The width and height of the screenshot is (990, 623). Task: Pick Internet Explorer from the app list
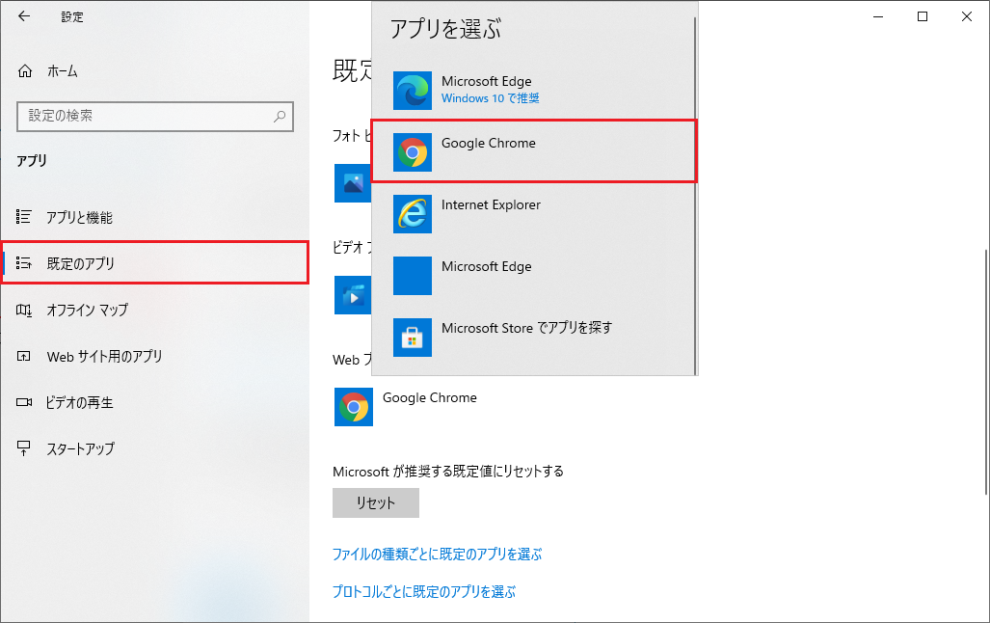[533, 213]
